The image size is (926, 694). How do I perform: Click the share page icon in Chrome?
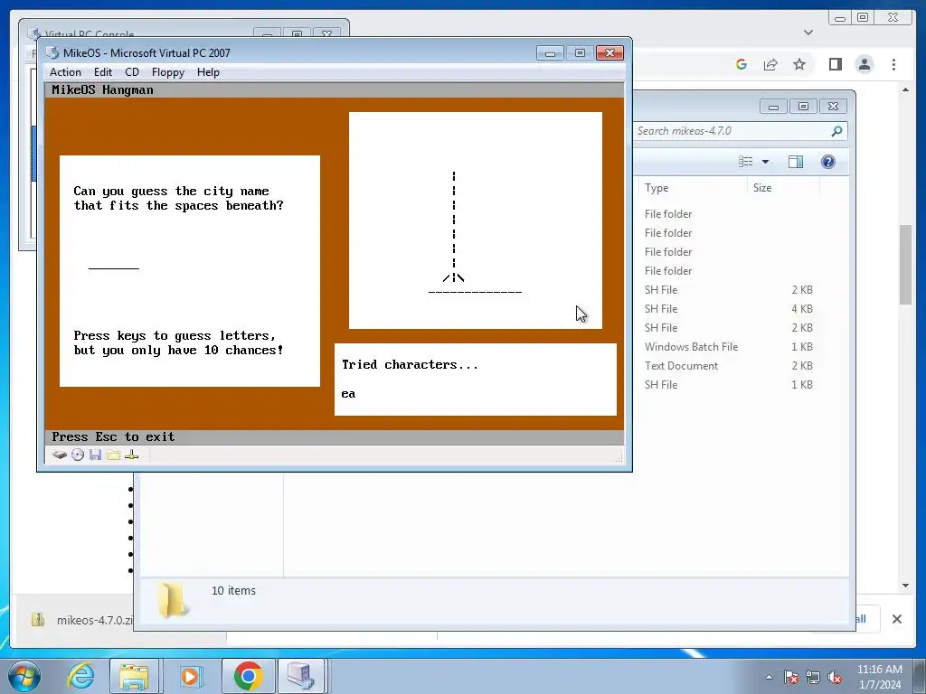click(x=770, y=64)
